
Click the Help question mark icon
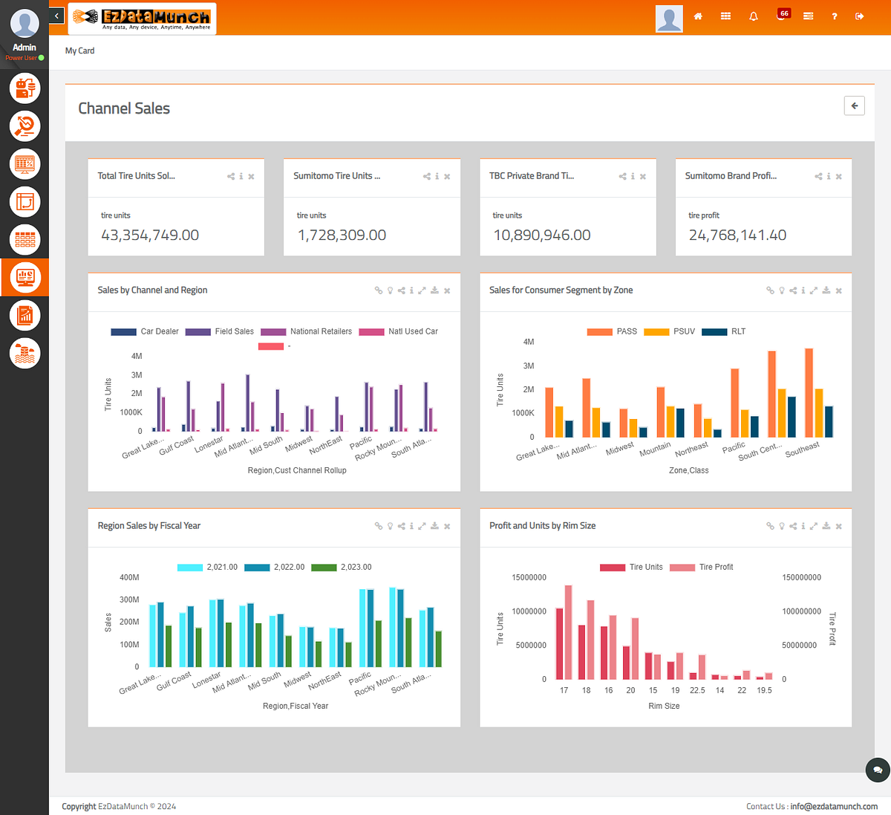point(834,16)
